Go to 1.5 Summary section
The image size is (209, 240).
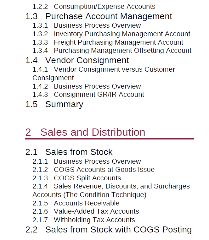click(x=54, y=104)
